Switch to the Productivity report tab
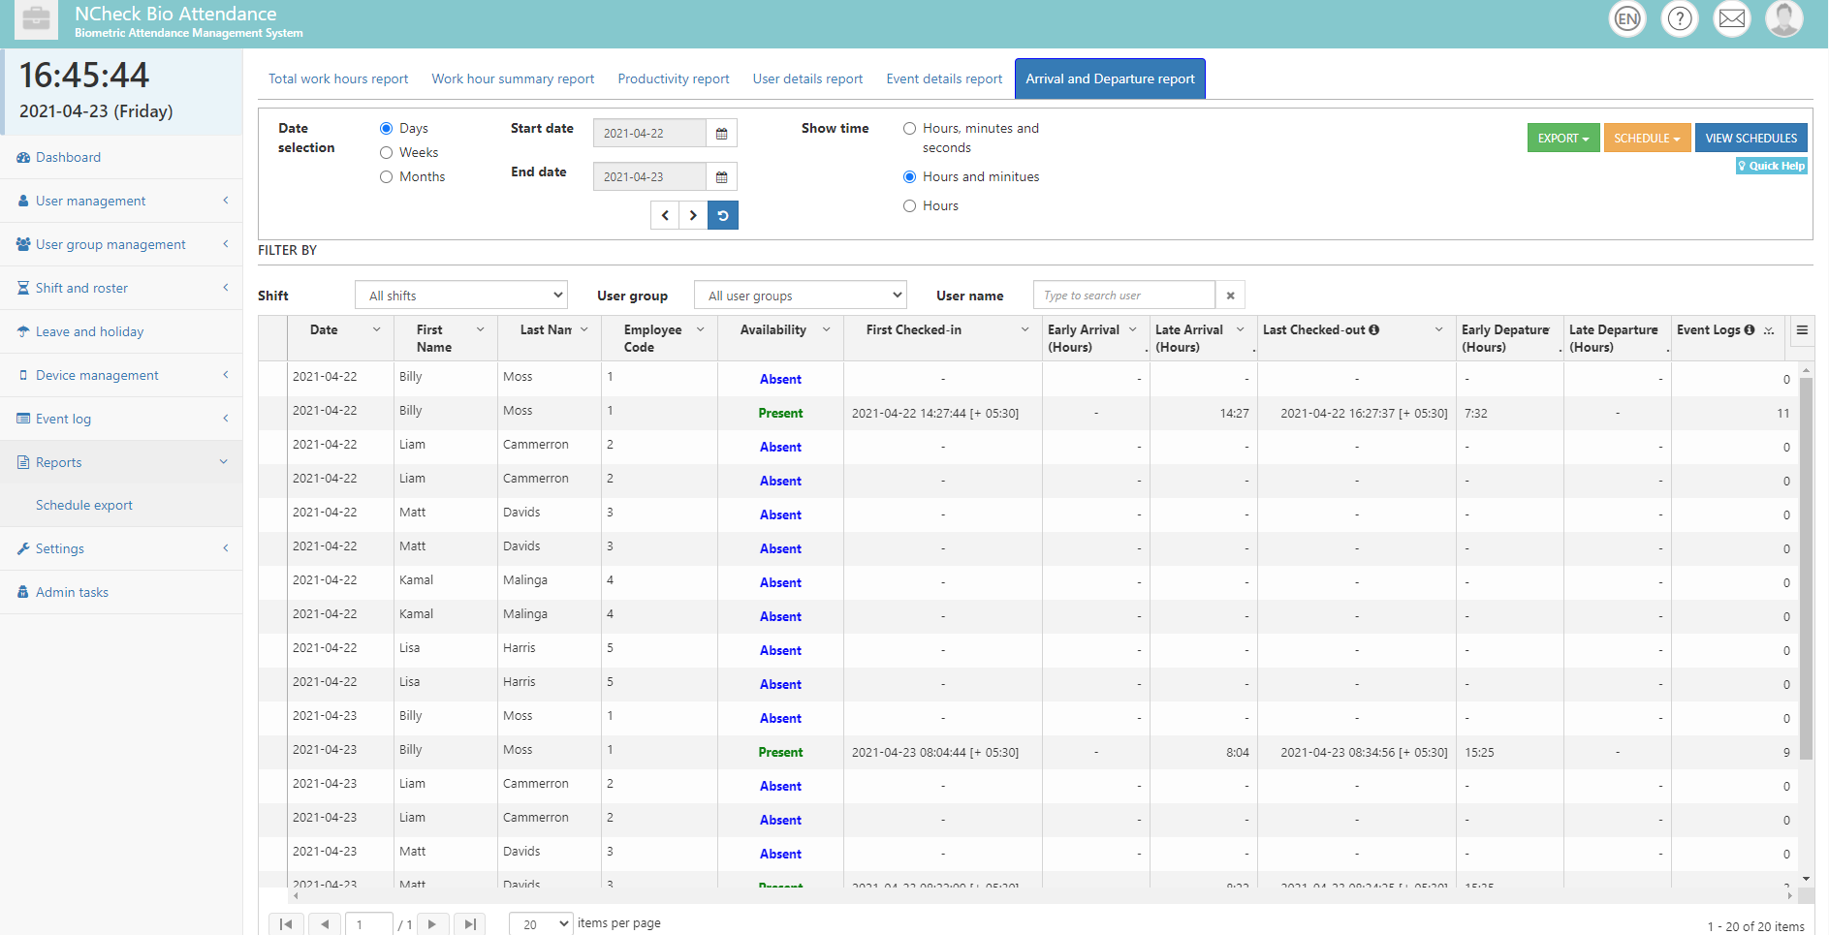The width and height of the screenshot is (1829, 935). point(674,79)
